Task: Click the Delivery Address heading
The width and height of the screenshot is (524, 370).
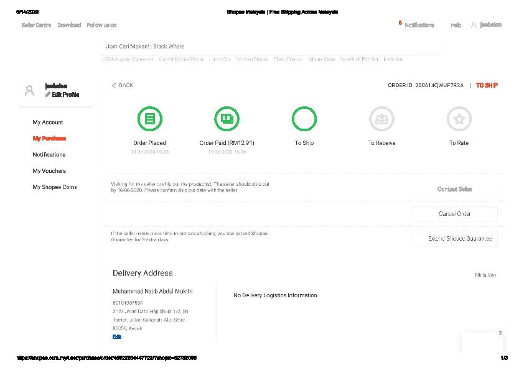Action: (x=143, y=273)
